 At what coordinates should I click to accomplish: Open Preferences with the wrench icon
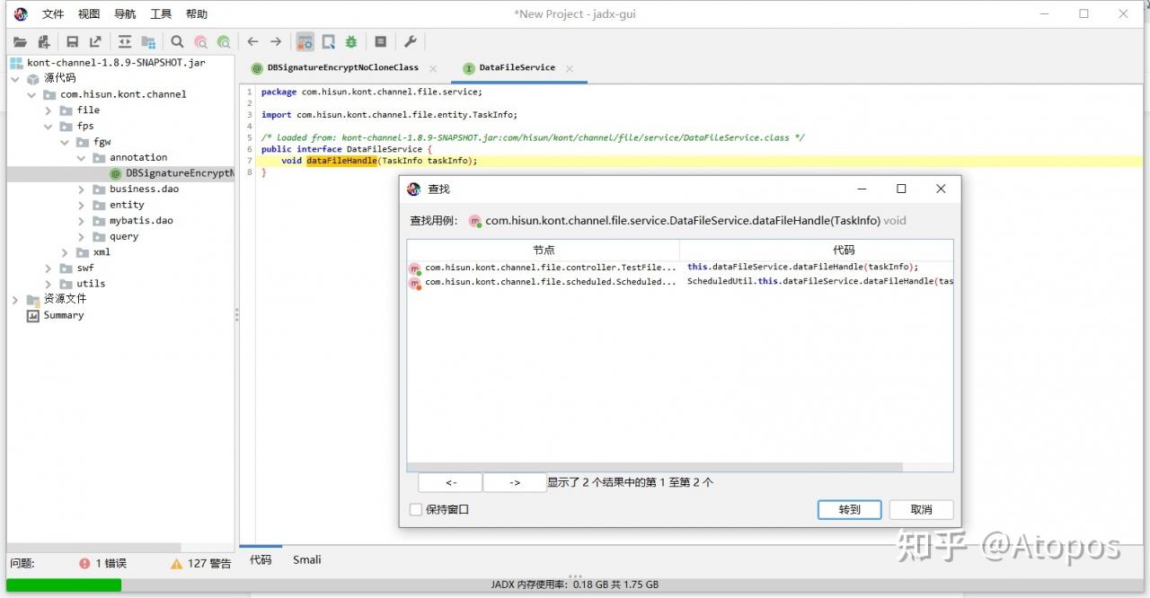pyautogui.click(x=410, y=41)
